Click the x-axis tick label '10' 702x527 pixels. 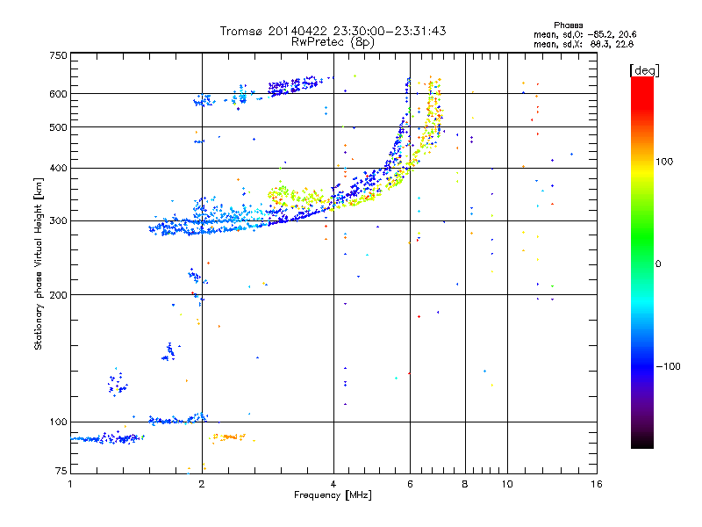(x=507, y=485)
